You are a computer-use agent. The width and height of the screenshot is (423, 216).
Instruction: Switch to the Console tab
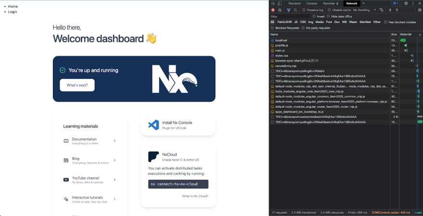click(311, 3)
